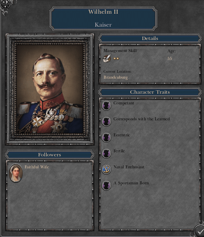204x237 pixels.
Task: Click the Faithful Wife follower portrait
Action: [16, 173]
